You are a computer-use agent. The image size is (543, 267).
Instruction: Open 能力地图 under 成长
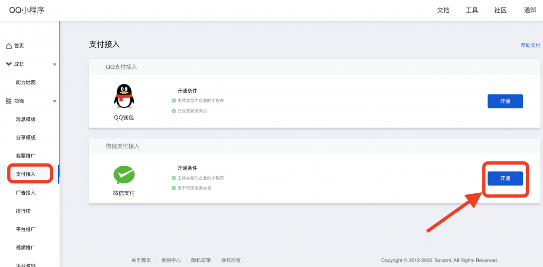pos(26,83)
